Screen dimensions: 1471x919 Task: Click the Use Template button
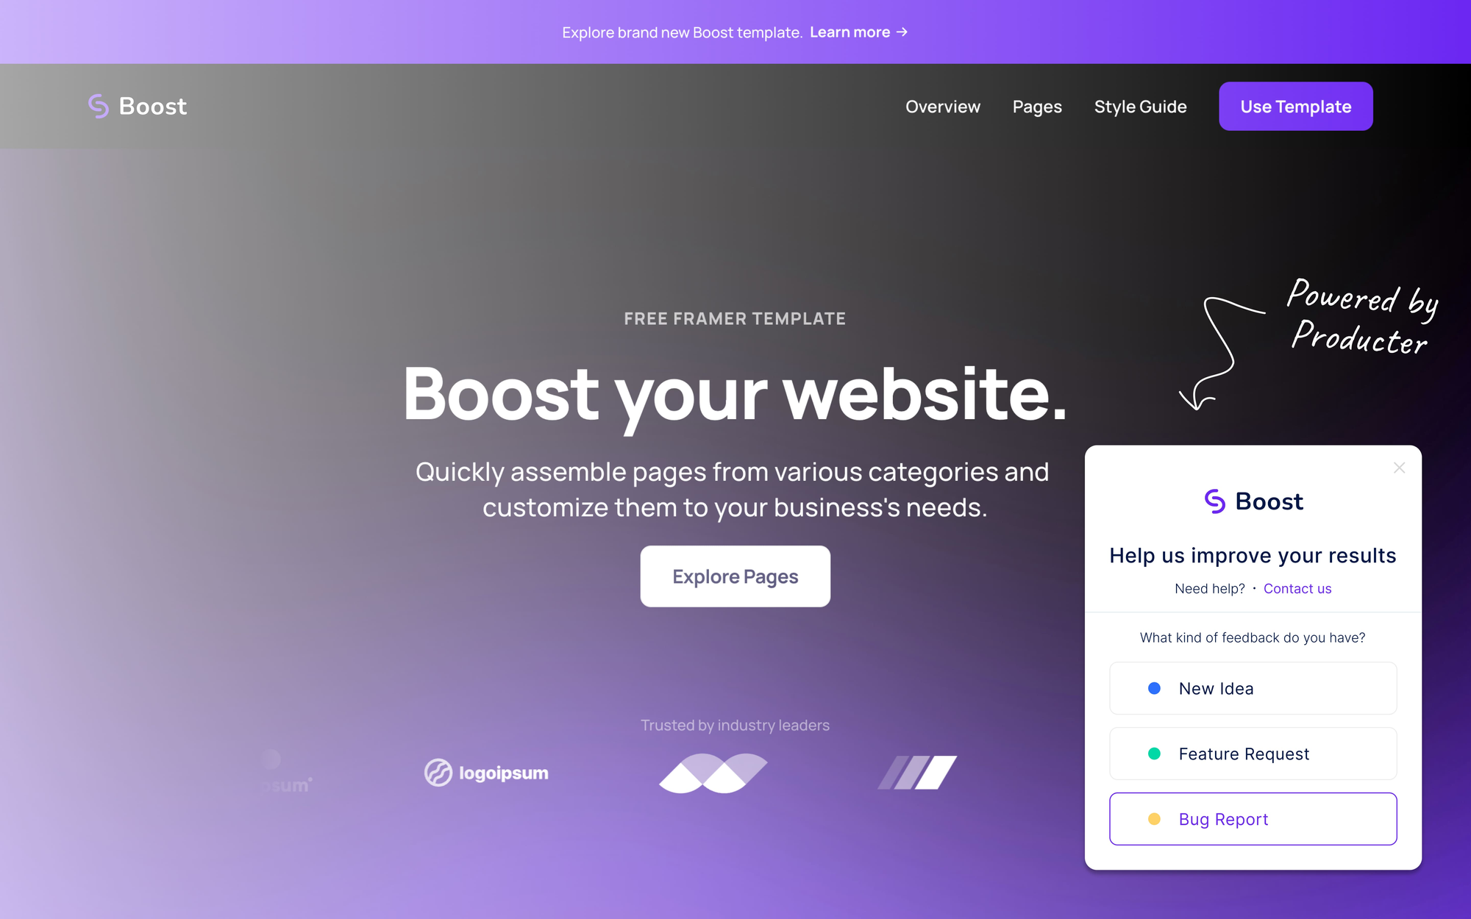(x=1296, y=106)
